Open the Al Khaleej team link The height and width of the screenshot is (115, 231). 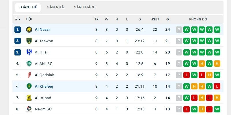pos(44,87)
